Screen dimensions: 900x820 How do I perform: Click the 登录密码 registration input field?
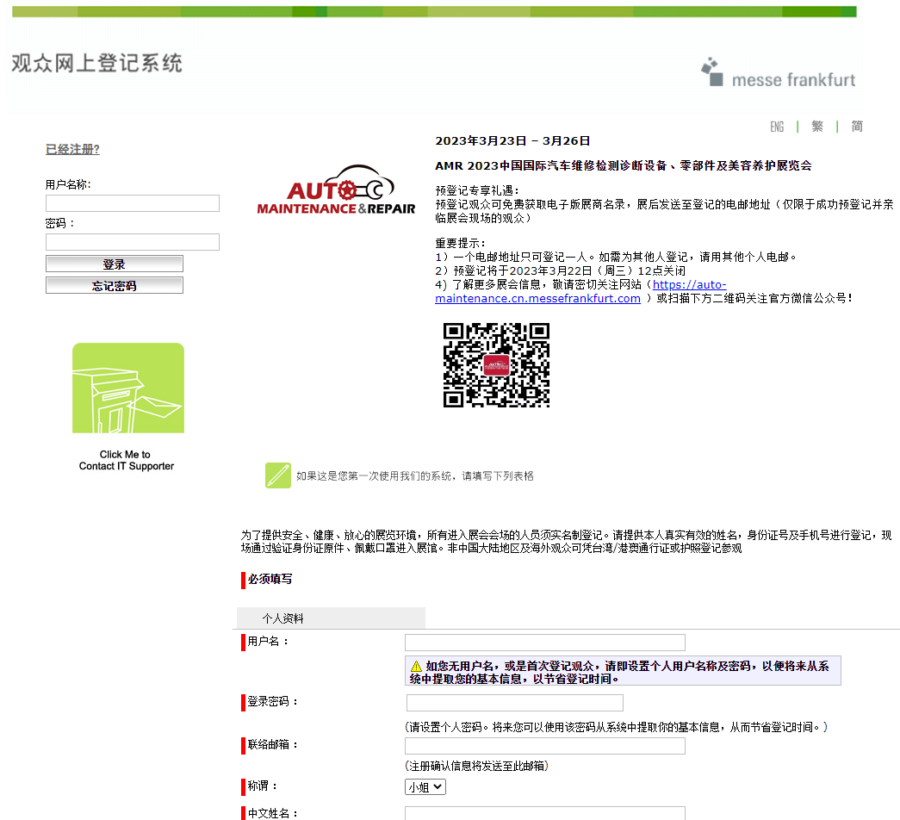point(514,703)
